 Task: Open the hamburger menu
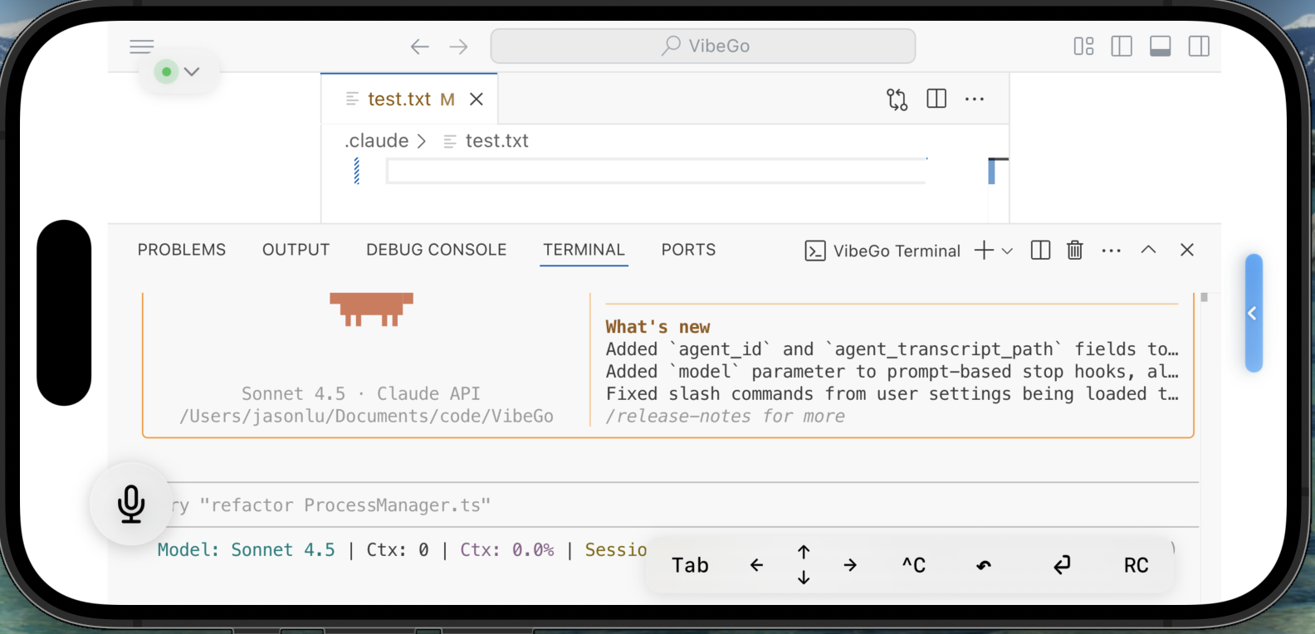(x=142, y=46)
